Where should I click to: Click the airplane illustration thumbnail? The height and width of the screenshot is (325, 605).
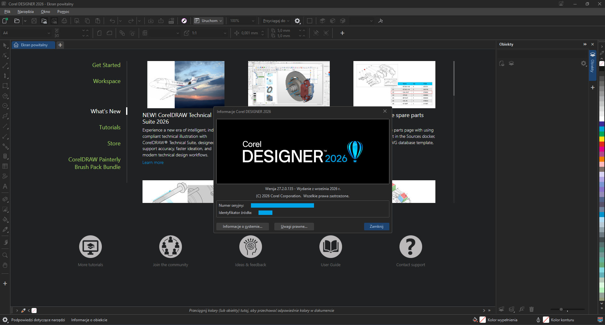186,85
